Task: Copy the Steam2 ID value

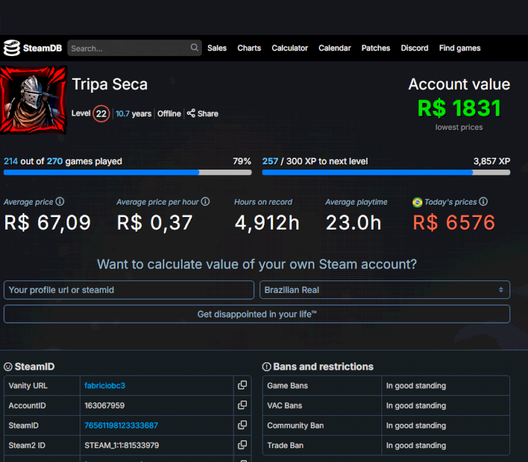Action: coord(242,445)
